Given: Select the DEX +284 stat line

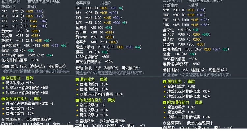Looking at the screenshot, I should coord(23,16).
